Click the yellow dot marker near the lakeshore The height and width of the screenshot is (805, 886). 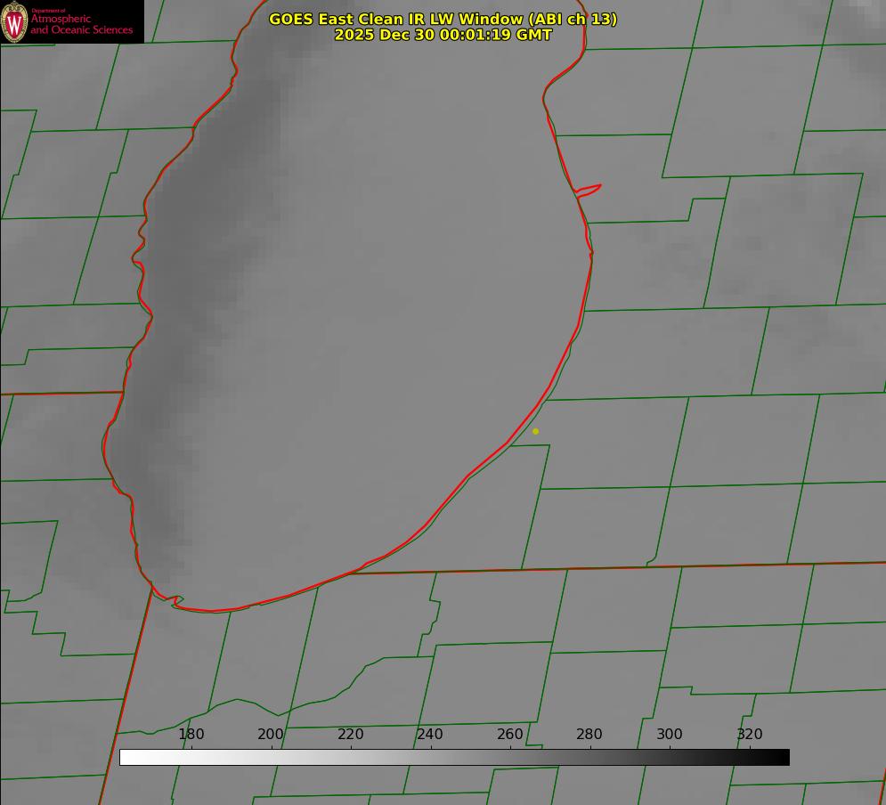coord(535,431)
